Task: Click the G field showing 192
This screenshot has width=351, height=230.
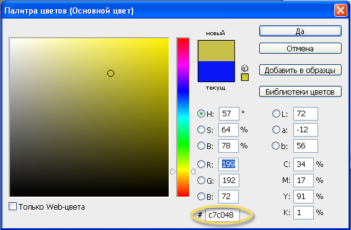Action: tap(229, 181)
